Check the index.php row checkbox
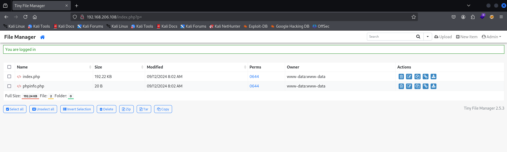Viewport: 507px width, 152px height. pos(9,76)
